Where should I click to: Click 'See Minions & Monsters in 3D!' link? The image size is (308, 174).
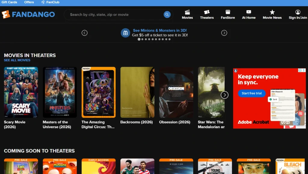[x=160, y=30]
